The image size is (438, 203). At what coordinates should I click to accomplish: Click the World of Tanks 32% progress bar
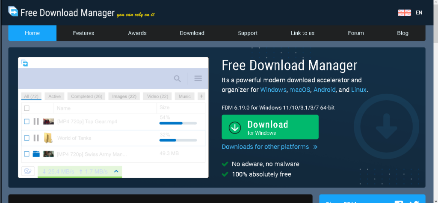pos(178,140)
